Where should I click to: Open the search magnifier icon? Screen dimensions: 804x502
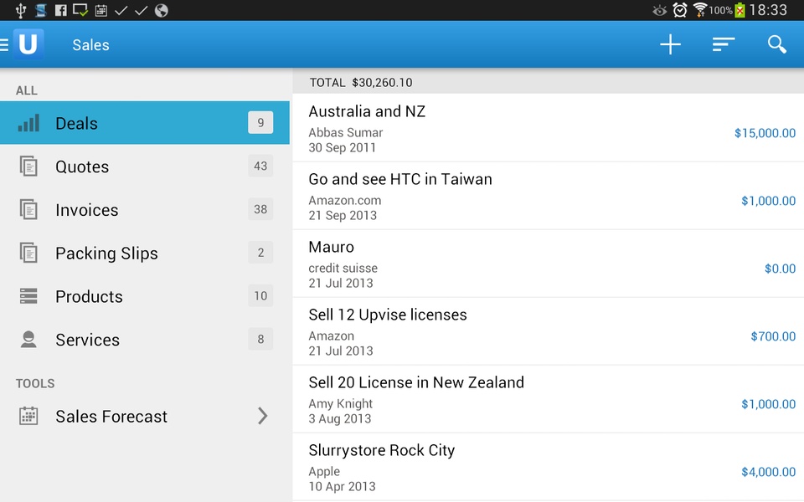click(777, 44)
